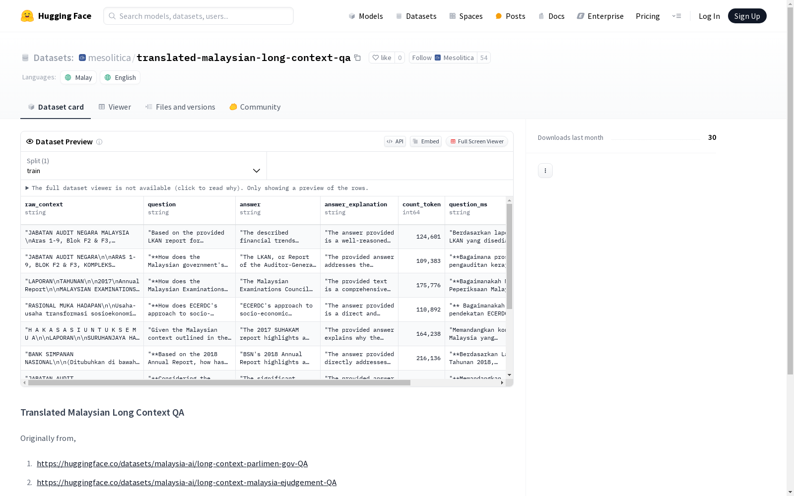Viewport: 794px width, 496px height.
Task: Open the additional navigation menu icon
Action: (x=676, y=16)
